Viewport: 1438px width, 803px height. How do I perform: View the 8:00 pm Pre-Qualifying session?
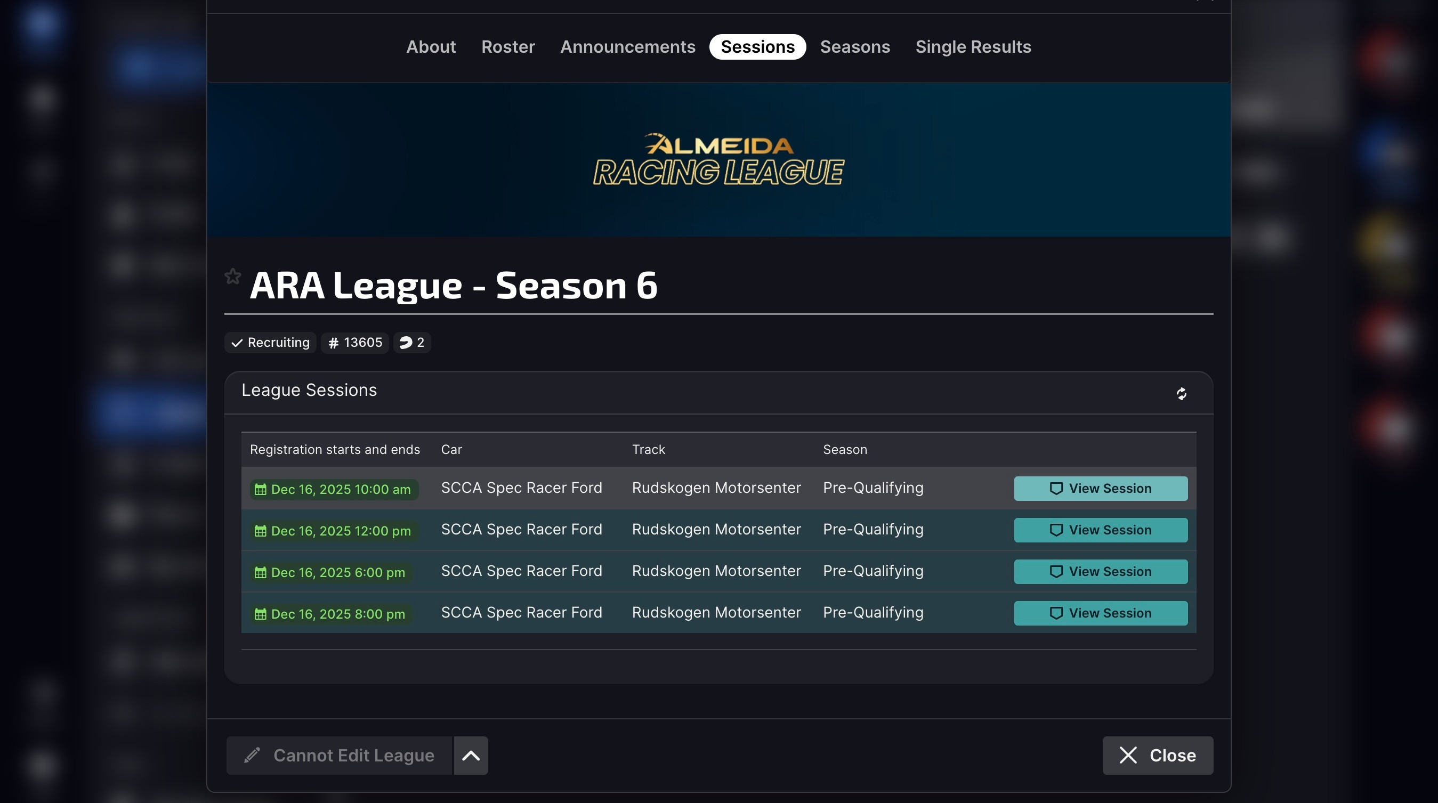point(1100,613)
